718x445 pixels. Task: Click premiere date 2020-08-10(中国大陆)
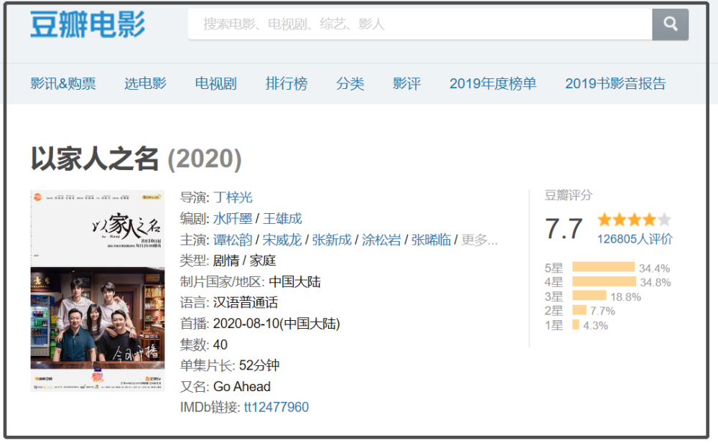tap(276, 324)
